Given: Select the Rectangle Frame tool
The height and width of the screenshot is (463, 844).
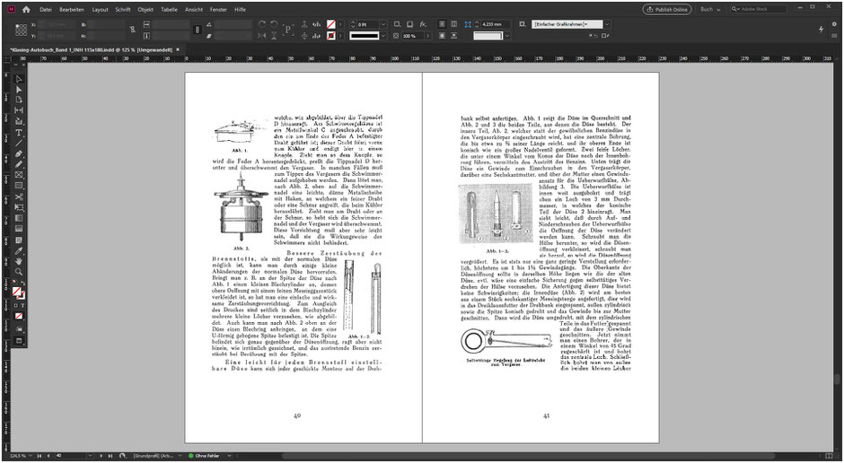Looking at the screenshot, I should click(19, 175).
